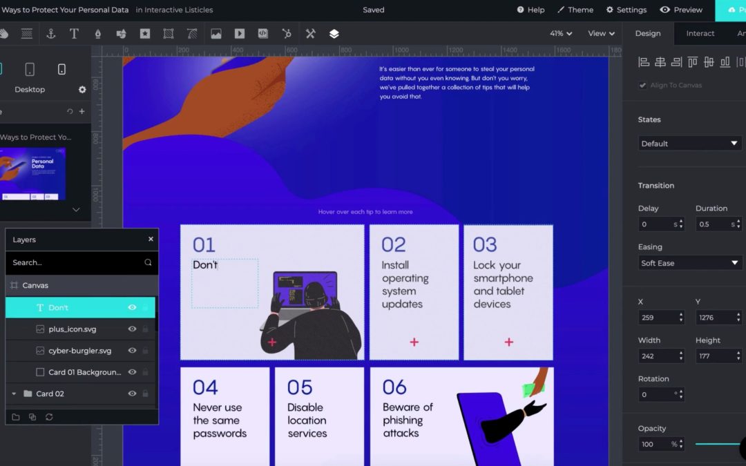Image resolution: width=746 pixels, height=466 pixels.
Task: Switch to mobile phone breakpoint icon
Action: click(x=61, y=70)
